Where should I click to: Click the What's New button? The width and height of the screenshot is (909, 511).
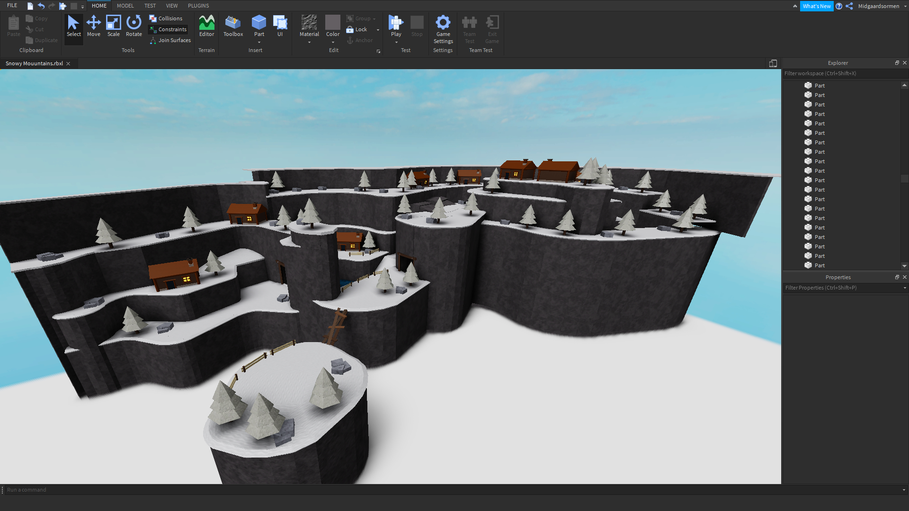(x=817, y=6)
